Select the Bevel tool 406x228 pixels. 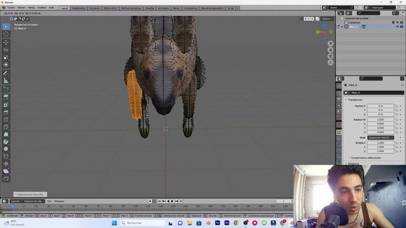click(x=6, y=112)
